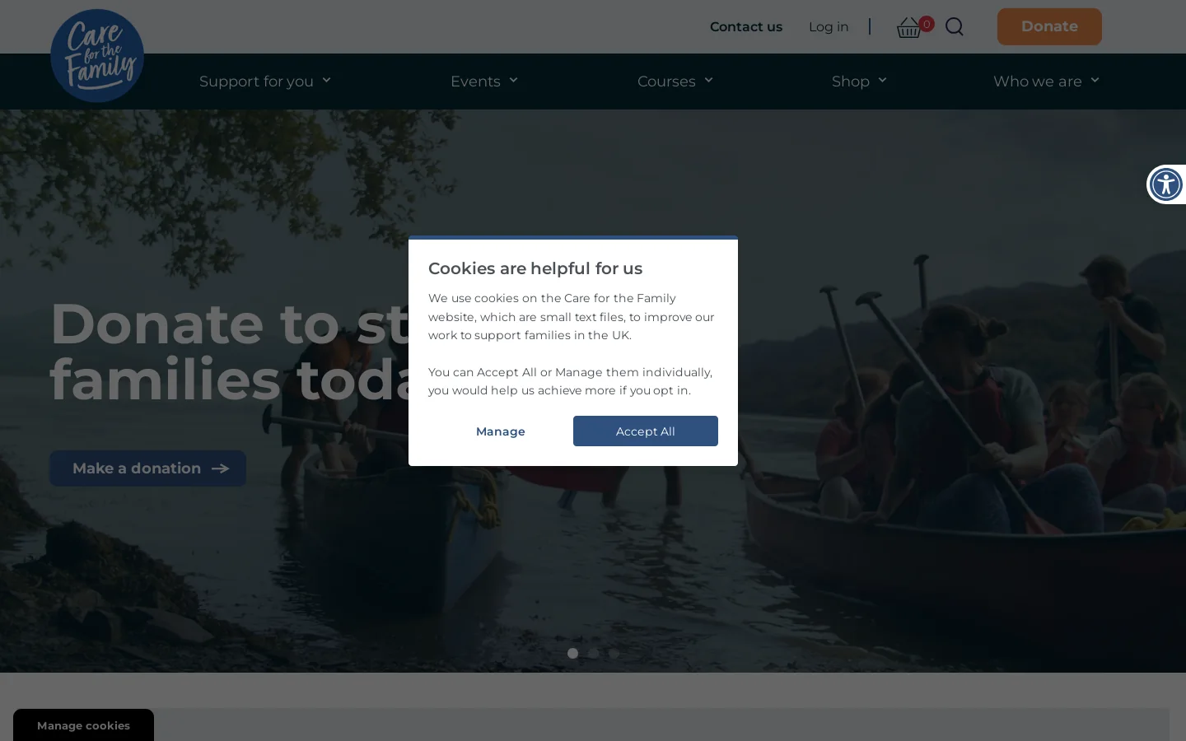
Task: Click Make a donation button
Action: (x=147, y=468)
